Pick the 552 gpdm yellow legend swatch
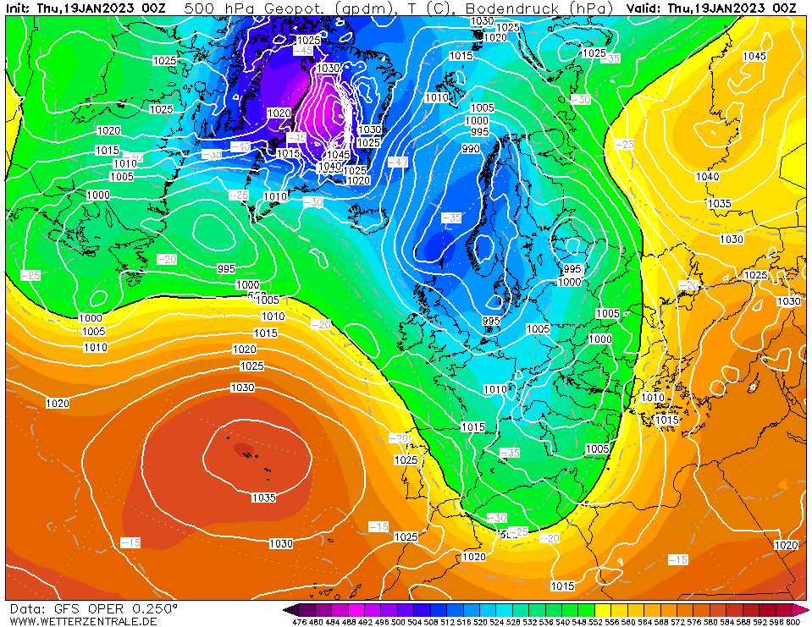Viewport: 812px width, 627px height. click(x=603, y=610)
